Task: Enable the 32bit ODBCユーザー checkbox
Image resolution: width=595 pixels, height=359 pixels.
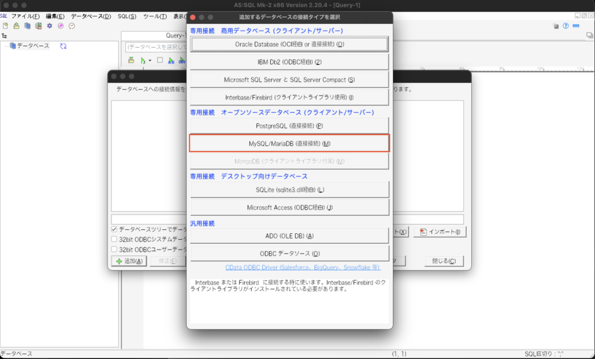Action: (x=114, y=249)
